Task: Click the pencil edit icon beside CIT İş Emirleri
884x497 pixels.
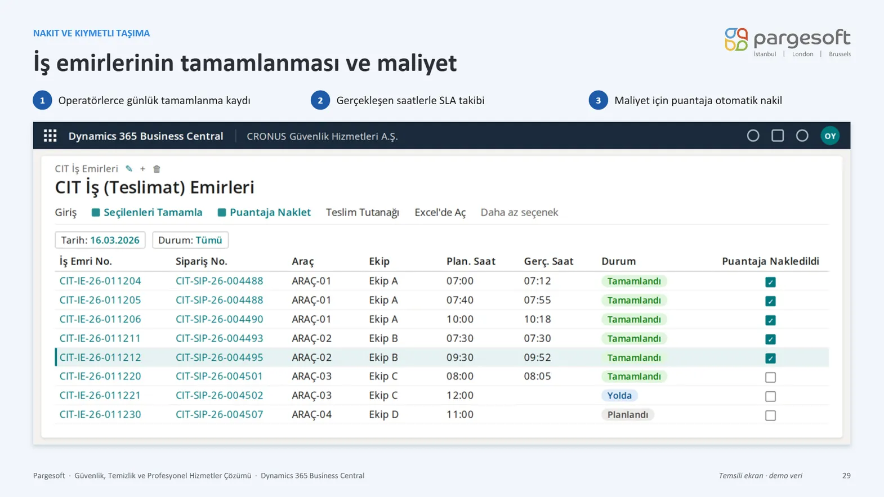Action: 129,169
